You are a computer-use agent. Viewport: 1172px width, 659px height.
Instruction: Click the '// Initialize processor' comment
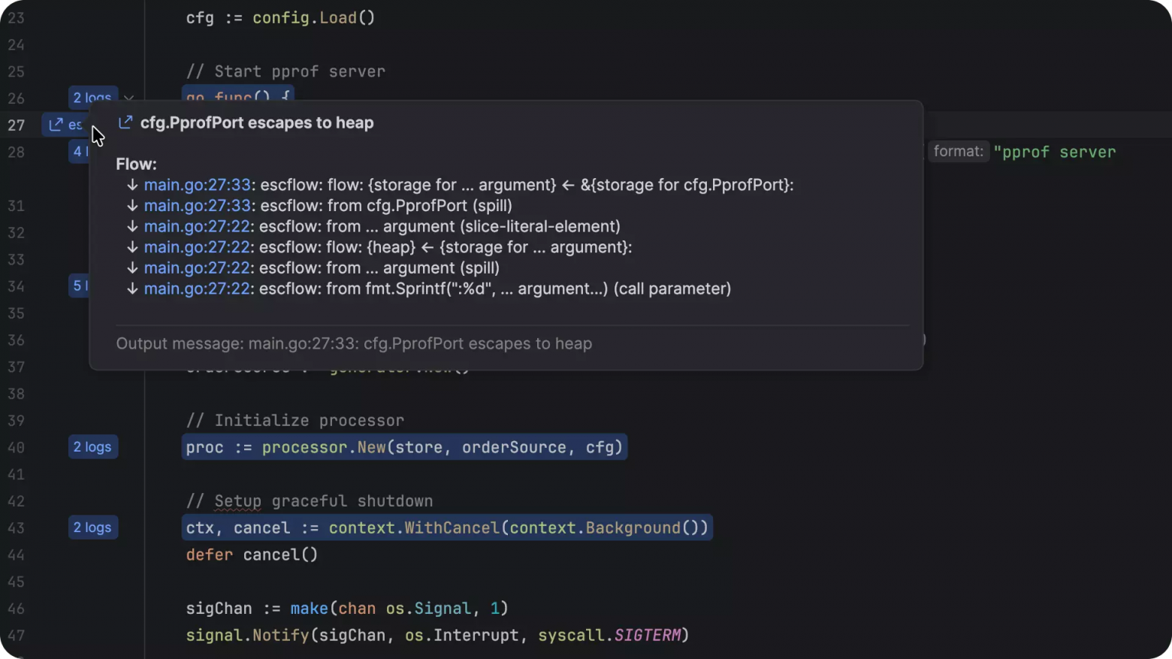[x=295, y=421]
